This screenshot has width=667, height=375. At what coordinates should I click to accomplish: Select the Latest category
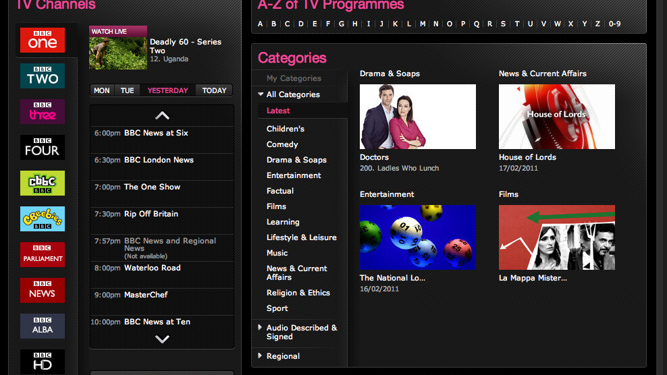coord(277,111)
